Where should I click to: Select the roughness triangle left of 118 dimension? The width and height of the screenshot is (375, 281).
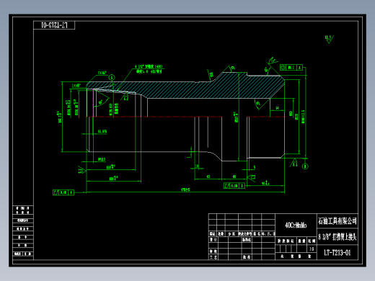coord(81,170)
